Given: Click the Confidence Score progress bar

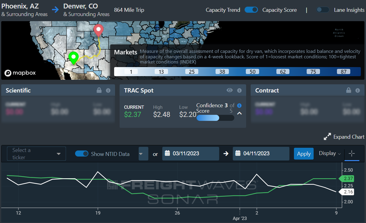Looking at the screenshot, I should tap(215, 118).
